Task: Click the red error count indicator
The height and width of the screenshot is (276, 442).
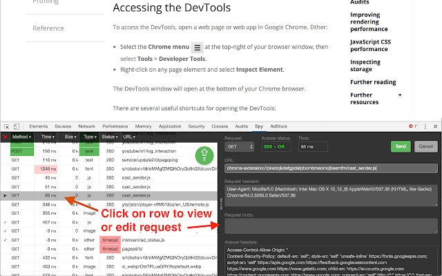Action: pos(413,126)
